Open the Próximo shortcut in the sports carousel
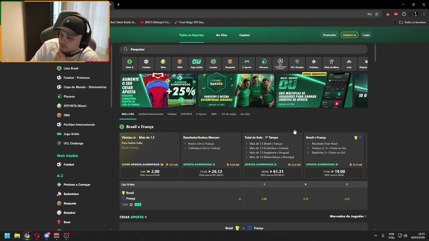Screen dimensions: 429x241 tap(314, 64)
